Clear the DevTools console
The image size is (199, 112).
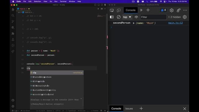pyautogui.click(x=119, y=17)
